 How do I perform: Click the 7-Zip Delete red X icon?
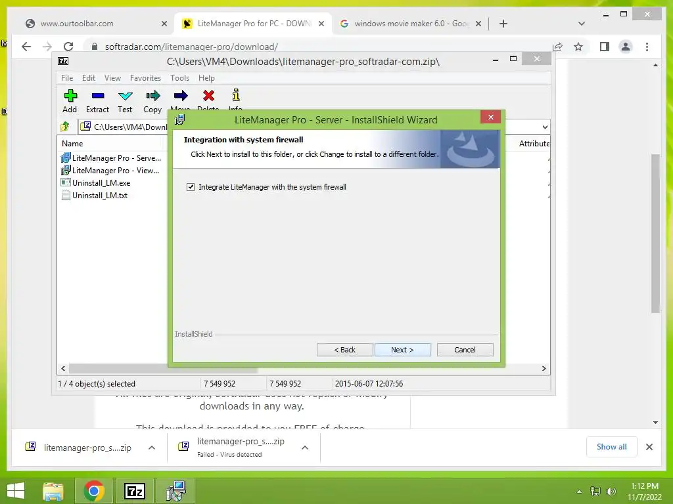[x=208, y=96]
